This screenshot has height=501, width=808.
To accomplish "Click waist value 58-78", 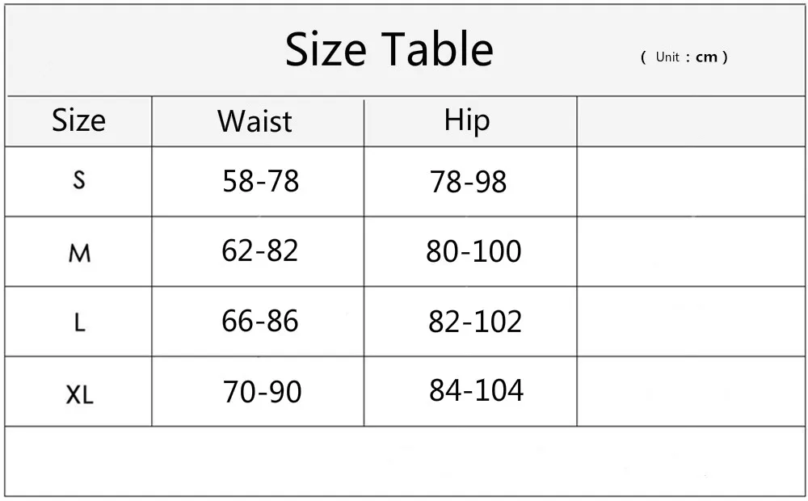I will click(261, 182).
